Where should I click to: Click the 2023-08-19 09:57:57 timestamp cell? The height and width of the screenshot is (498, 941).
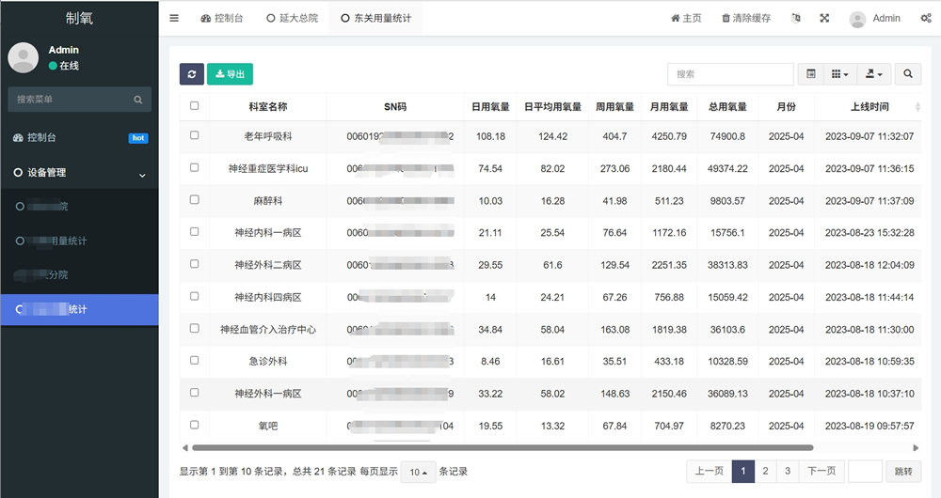(x=869, y=426)
